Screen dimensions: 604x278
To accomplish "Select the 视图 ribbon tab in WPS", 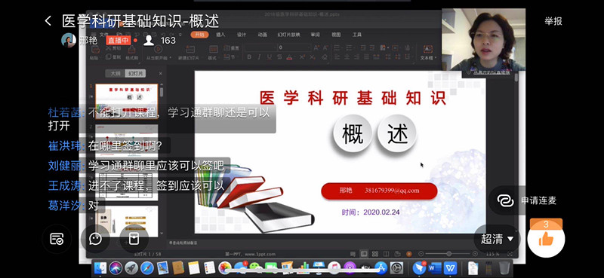I will click(336, 35).
